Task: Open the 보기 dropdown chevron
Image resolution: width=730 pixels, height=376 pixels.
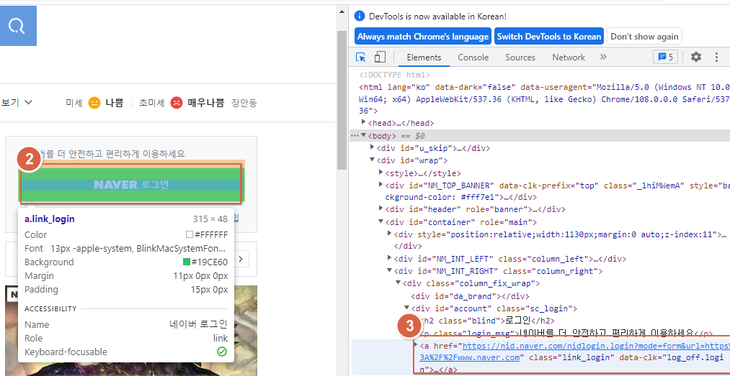Action: (x=28, y=103)
